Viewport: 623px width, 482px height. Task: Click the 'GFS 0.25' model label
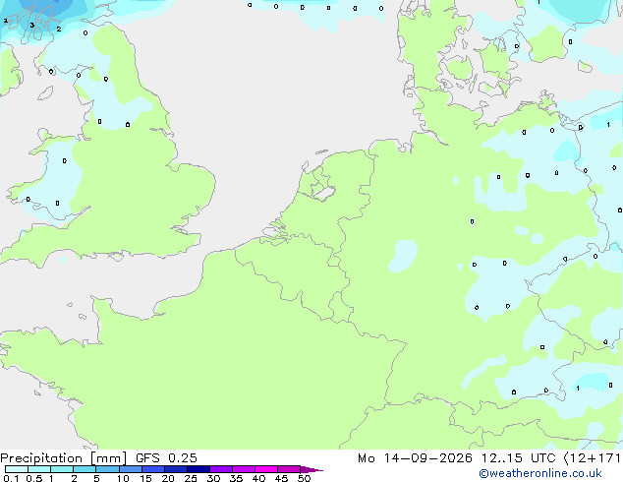[x=166, y=458]
